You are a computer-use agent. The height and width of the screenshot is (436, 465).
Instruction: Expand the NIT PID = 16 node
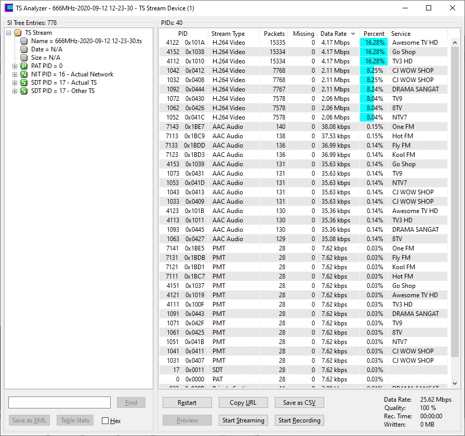click(15, 74)
